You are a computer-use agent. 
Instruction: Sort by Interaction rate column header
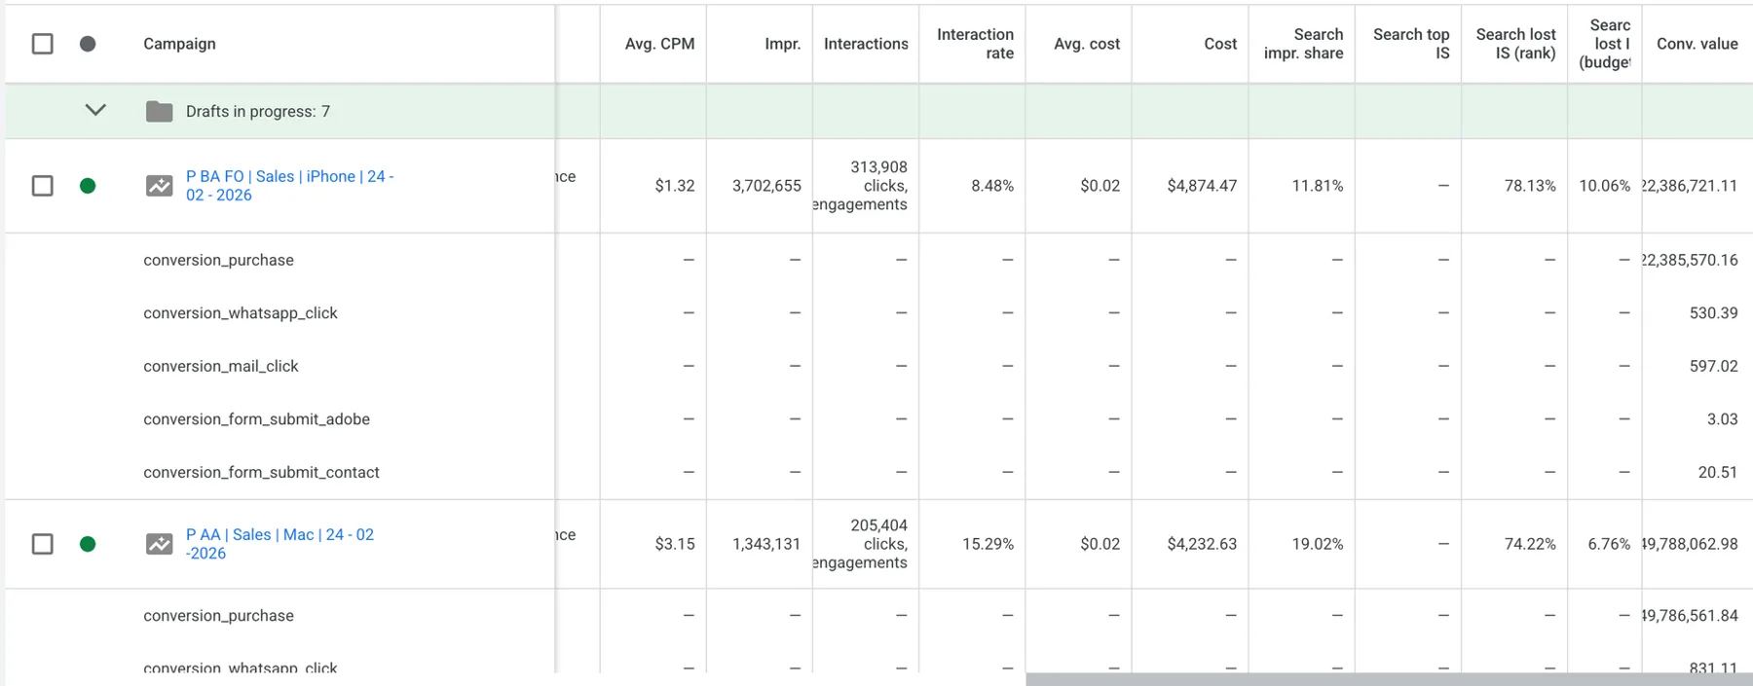975,44
